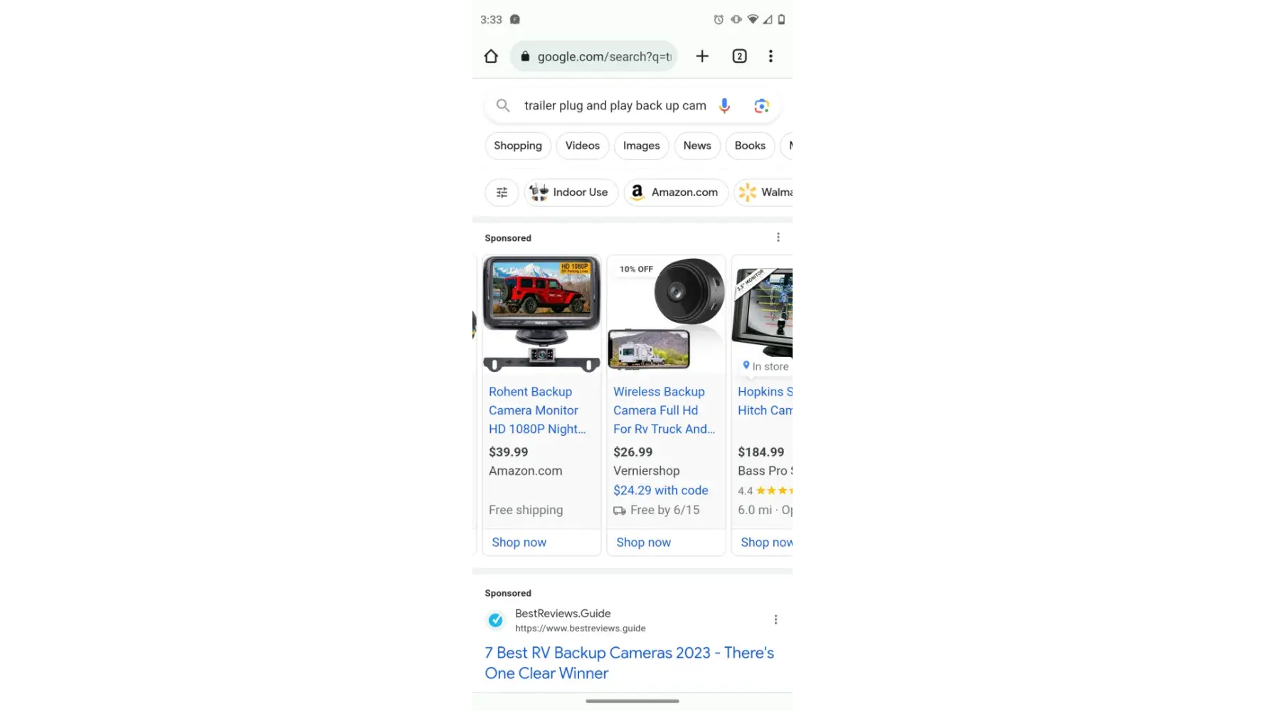The width and height of the screenshot is (1265, 711).
Task: Click Shop now under Rohent Backup Camera
Action: click(x=519, y=542)
